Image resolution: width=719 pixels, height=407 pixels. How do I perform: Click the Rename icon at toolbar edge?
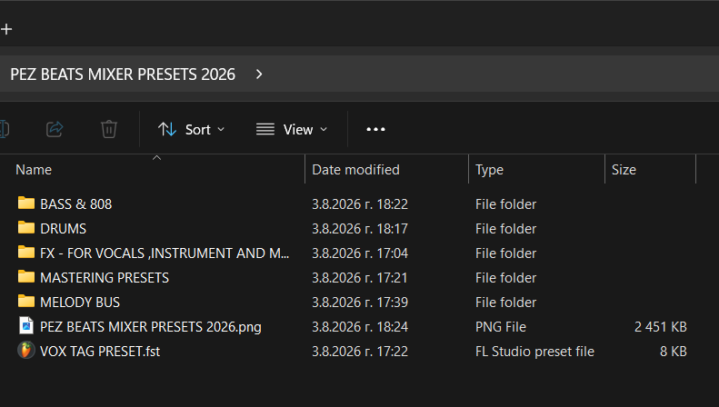[5, 129]
